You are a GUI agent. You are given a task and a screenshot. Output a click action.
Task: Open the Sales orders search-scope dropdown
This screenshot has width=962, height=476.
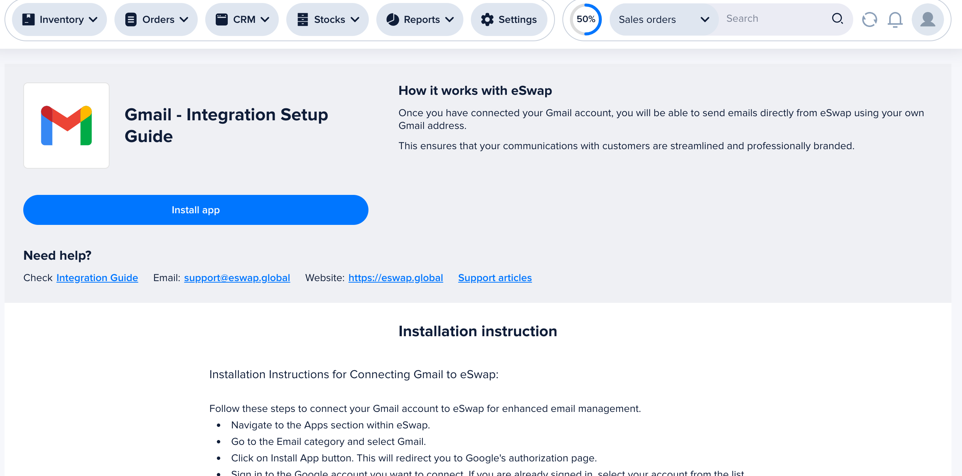click(664, 19)
